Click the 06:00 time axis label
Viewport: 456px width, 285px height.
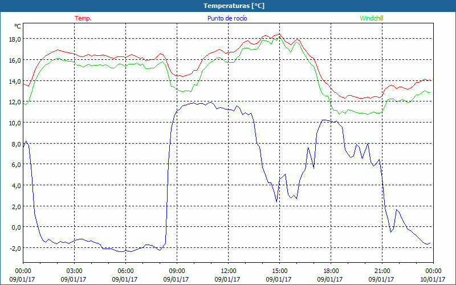pos(125,271)
